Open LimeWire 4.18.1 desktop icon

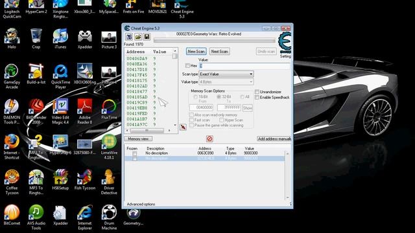109,147
